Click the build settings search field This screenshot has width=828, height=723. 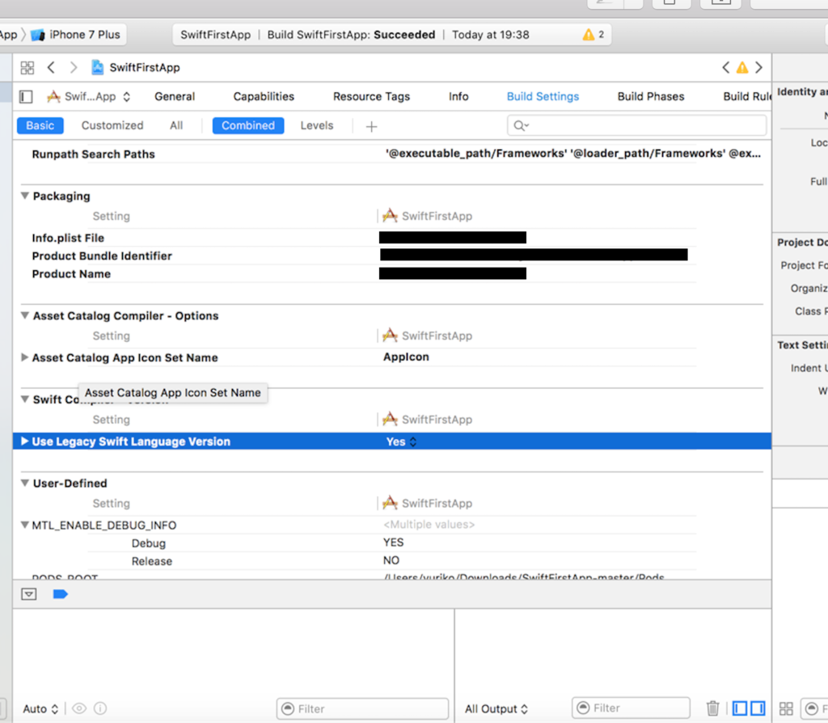point(637,125)
